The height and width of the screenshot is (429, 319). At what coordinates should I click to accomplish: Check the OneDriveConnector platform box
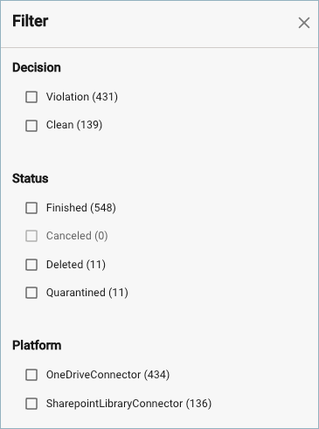pos(31,375)
